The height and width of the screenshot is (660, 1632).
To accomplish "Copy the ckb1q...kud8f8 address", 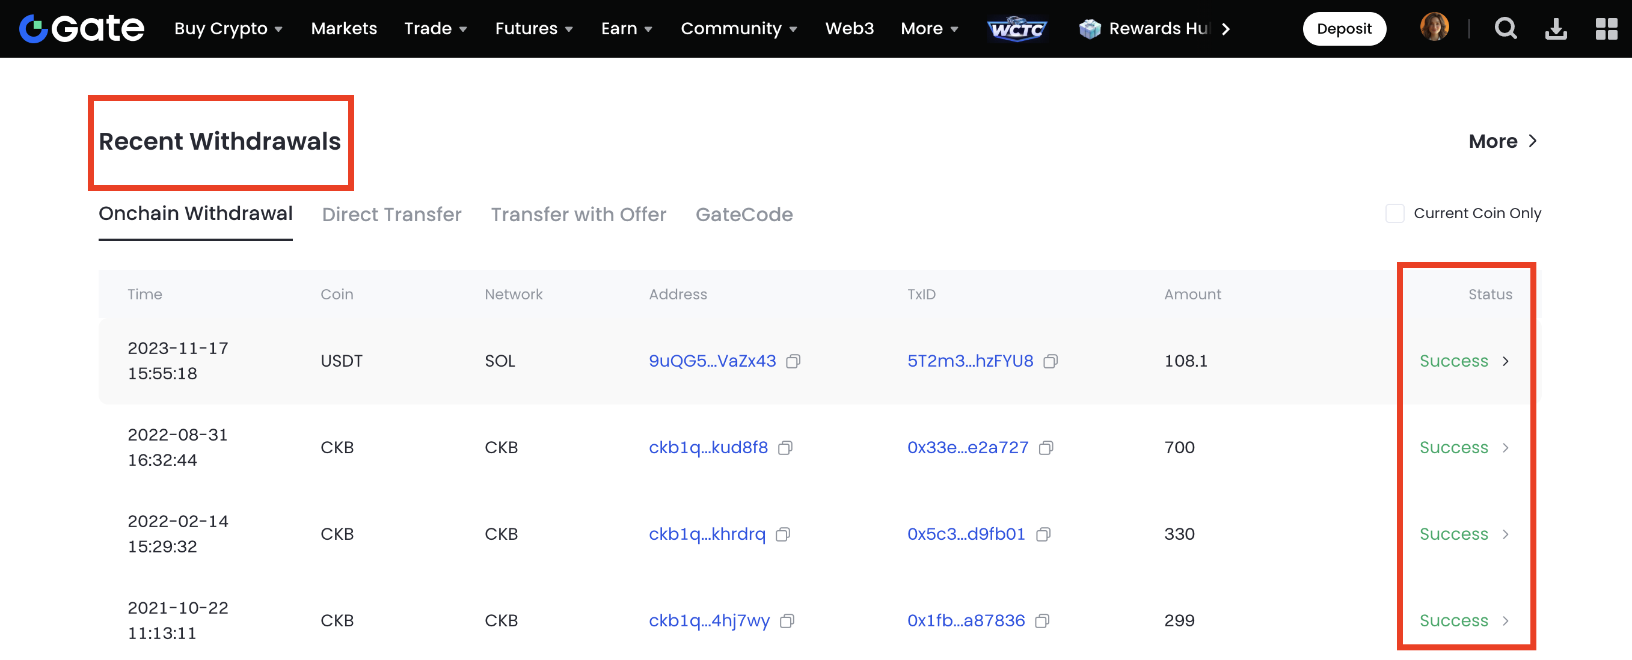I will coord(785,448).
